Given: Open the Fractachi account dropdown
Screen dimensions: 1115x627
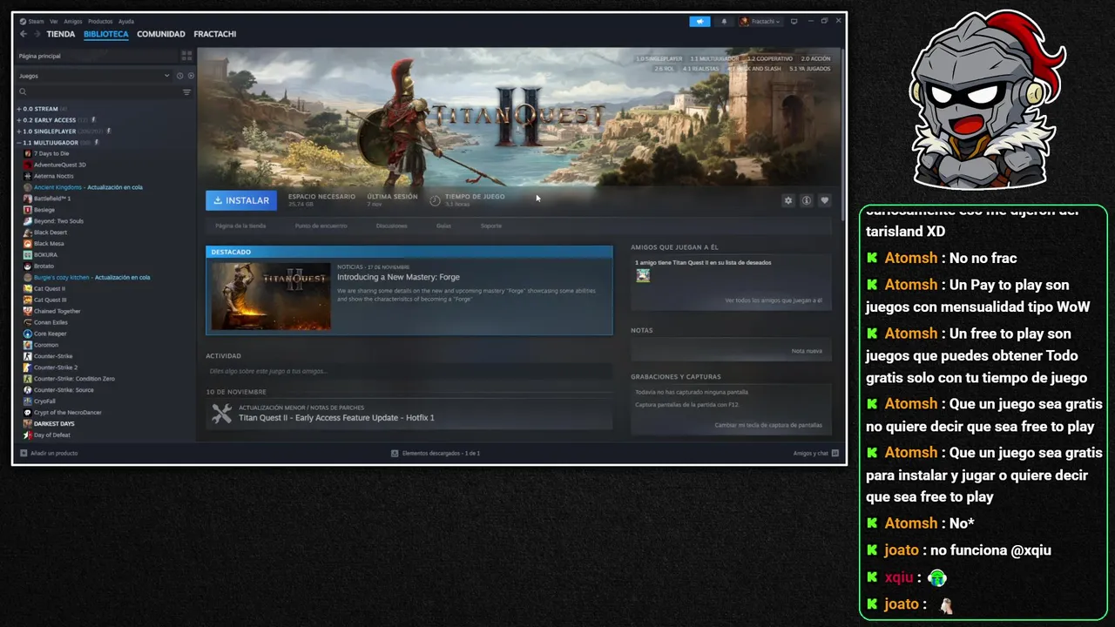Looking at the screenshot, I should click(x=760, y=21).
